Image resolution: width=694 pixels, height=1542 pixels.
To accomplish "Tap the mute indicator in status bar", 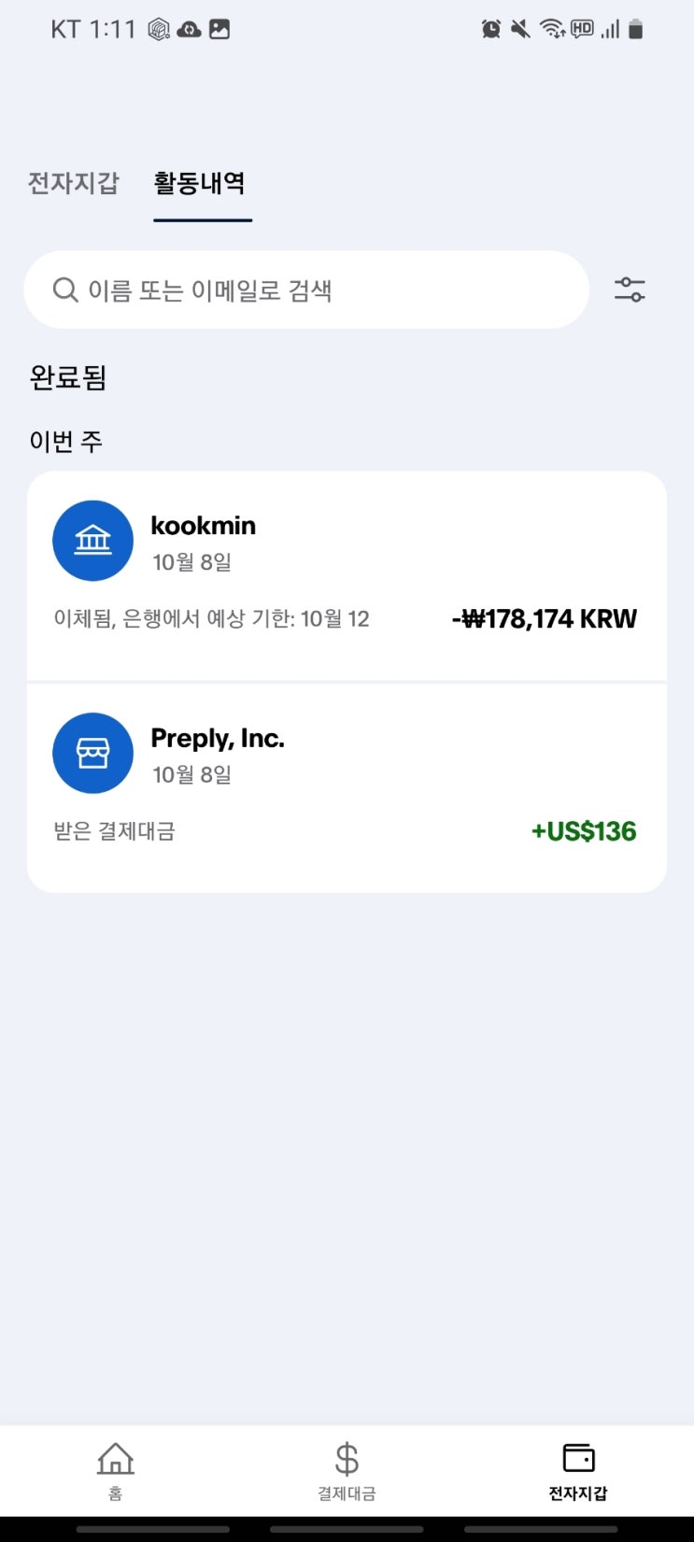I will tap(520, 29).
